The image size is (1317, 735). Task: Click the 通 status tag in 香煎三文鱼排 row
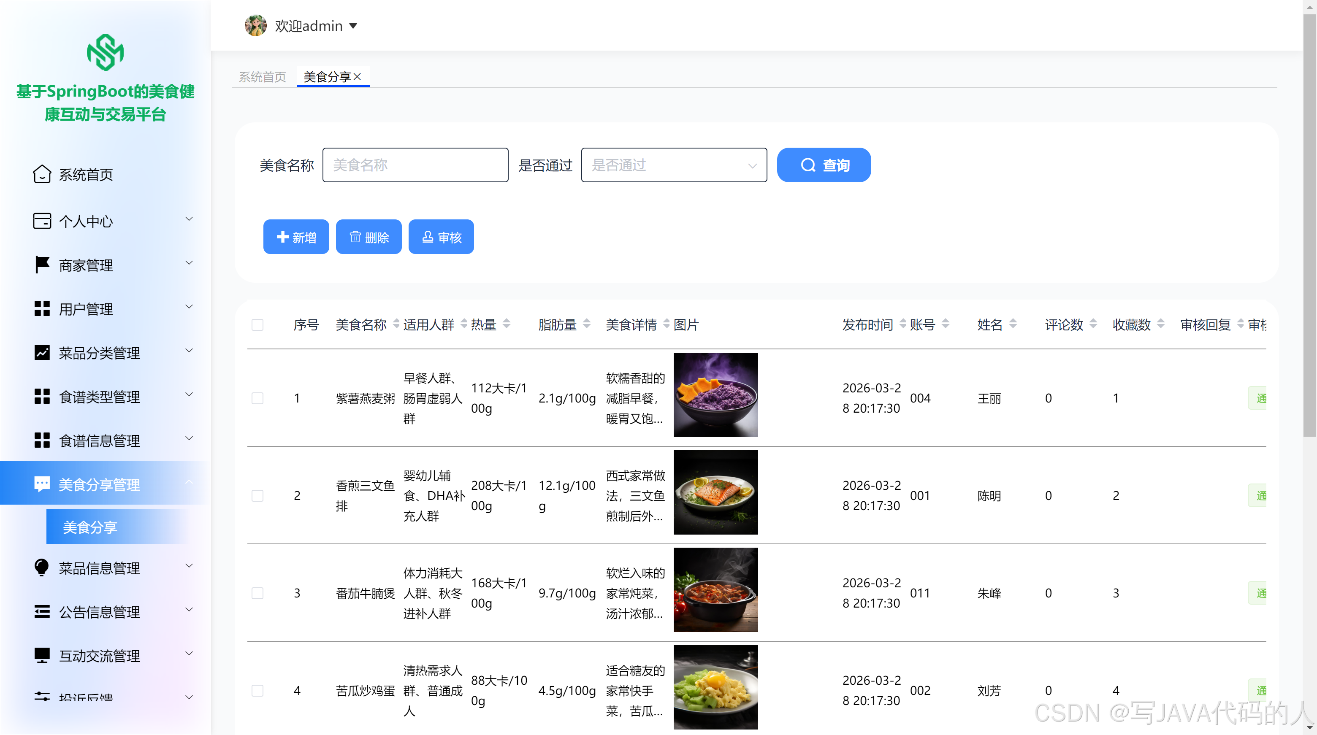click(1258, 496)
